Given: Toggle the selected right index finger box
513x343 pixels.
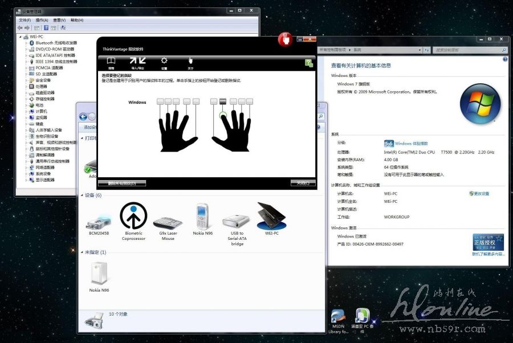Looking at the screenshot, I should pyautogui.click(x=223, y=101).
